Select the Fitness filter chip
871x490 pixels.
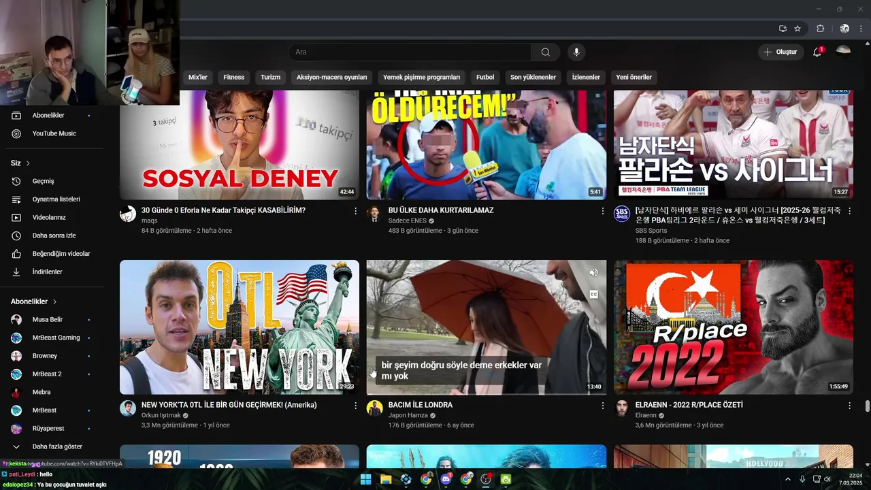(x=233, y=78)
